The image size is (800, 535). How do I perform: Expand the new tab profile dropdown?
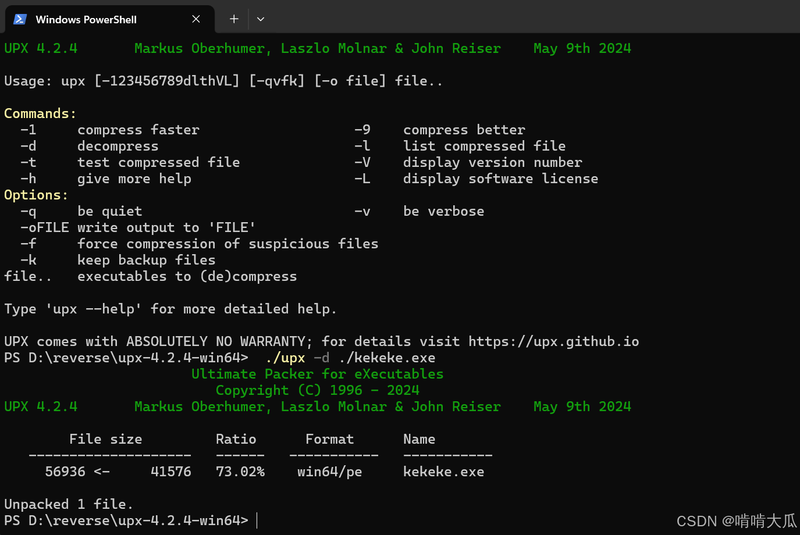[261, 19]
